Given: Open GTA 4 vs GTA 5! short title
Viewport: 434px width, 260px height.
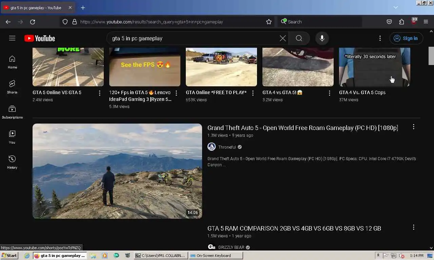Looking at the screenshot, I should (x=282, y=92).
